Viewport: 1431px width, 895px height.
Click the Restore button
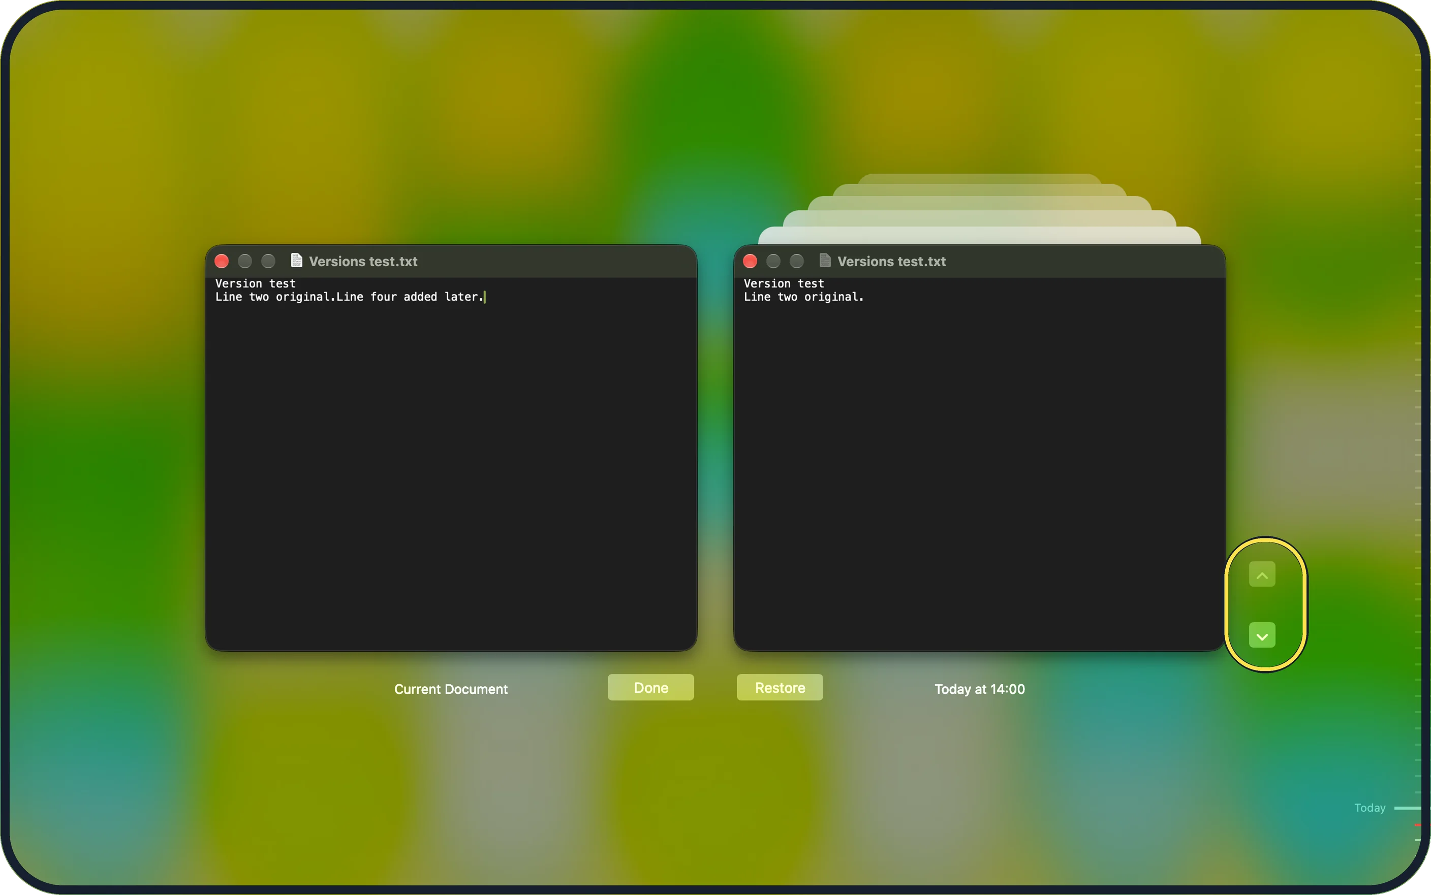(780, 687)
